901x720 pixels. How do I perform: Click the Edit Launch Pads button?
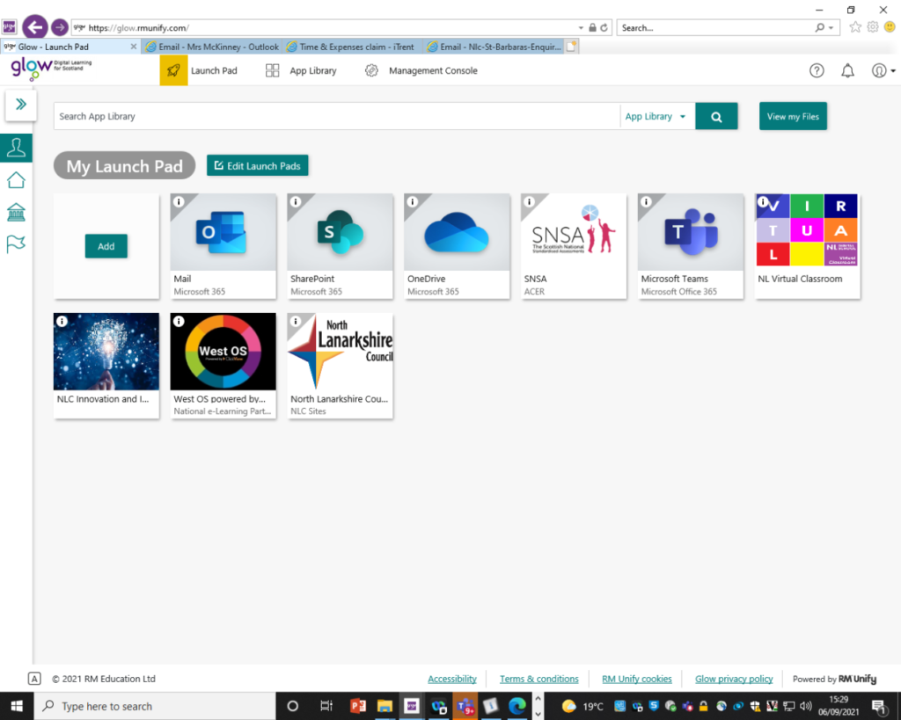click(257, 165)
